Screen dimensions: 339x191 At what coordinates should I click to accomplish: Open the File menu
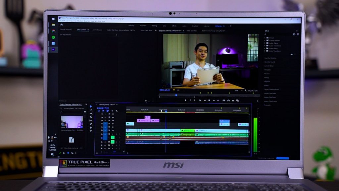[60, 21]
